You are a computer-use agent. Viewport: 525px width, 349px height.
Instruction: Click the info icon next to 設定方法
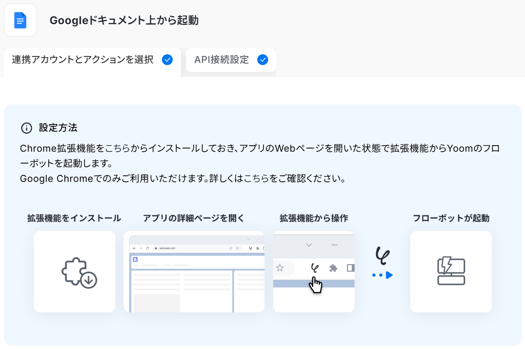(x=27, y=128)
